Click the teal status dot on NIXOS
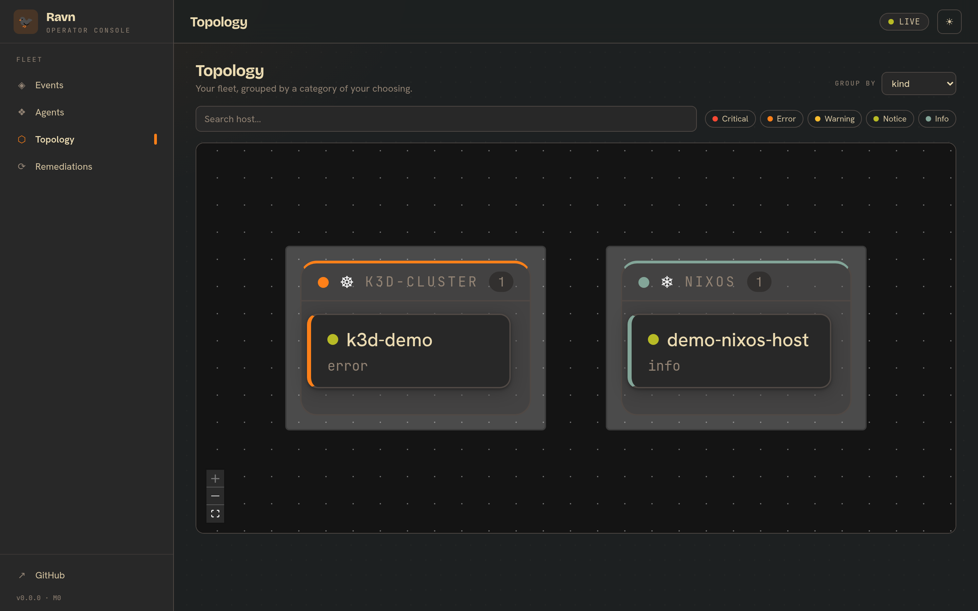Viewport: 978px width, 611px height. pos(644,282)
